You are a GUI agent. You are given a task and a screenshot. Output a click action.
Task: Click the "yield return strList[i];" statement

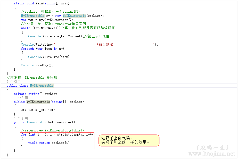[x=50, y=143]
